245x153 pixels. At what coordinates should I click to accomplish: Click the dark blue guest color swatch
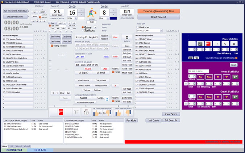pyautogui.click(x=113, y=18)
